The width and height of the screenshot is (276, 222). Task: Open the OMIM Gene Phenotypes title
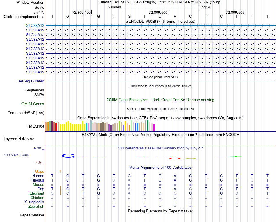coord(161,100)
